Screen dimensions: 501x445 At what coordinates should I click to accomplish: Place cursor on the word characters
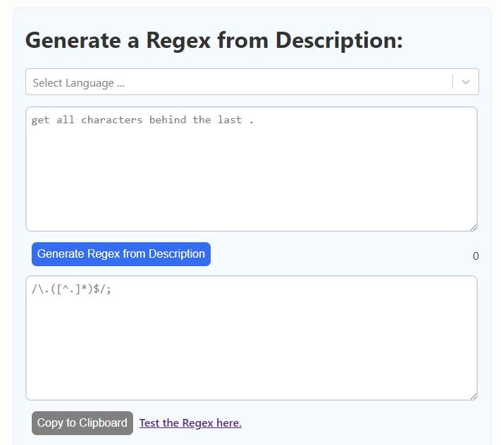click(111, 120)
